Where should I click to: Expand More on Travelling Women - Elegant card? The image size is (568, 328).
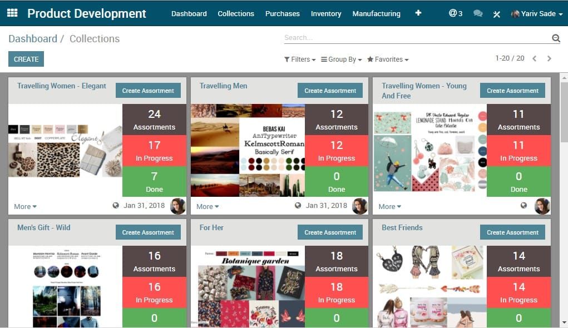(25, 206)
